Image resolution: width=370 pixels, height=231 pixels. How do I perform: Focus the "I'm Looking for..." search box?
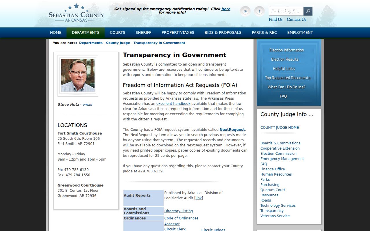286,11
